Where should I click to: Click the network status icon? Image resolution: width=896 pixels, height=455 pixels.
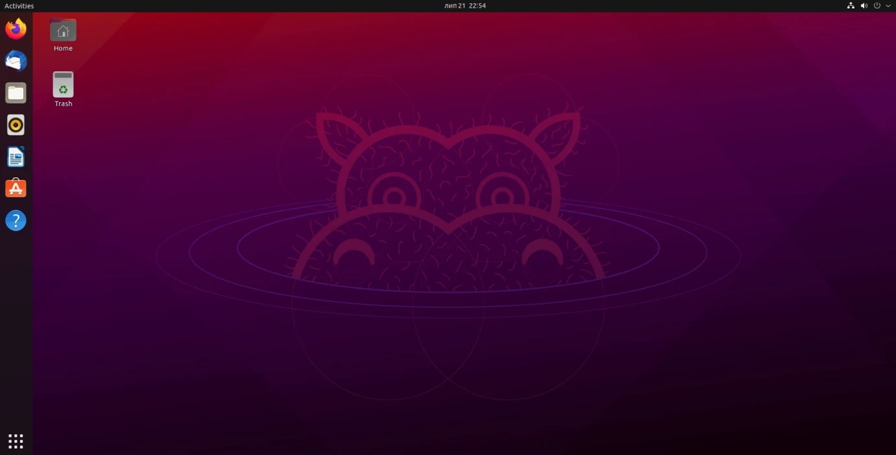(851, 6)
